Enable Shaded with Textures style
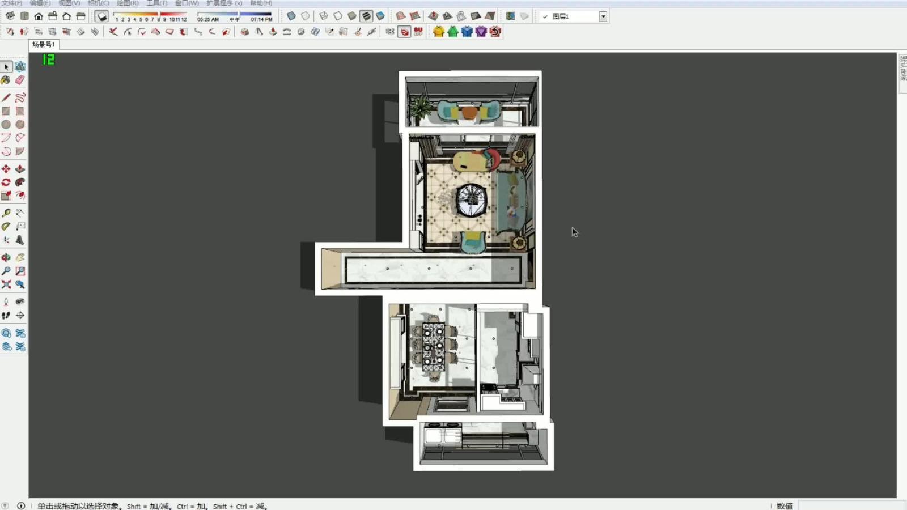Viewport: 907px width, 510px height. click(366, 16)
